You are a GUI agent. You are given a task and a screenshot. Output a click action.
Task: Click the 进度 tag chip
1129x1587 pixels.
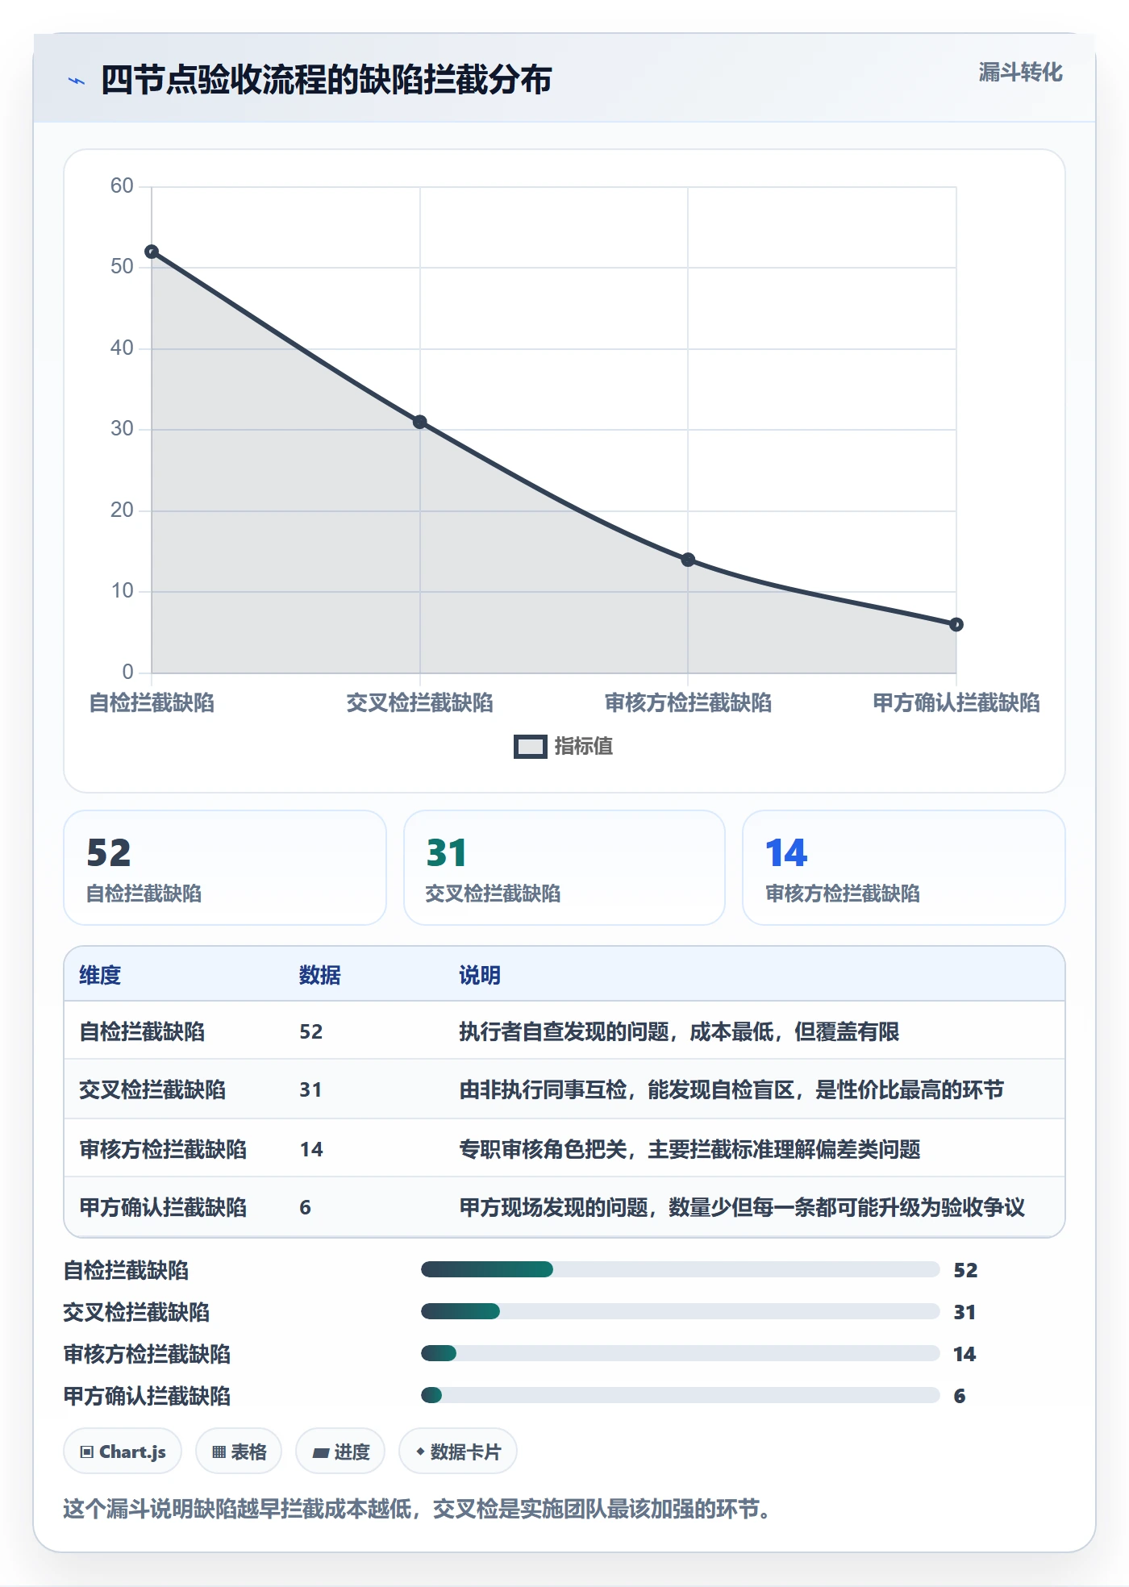[x=340, y=1452]
